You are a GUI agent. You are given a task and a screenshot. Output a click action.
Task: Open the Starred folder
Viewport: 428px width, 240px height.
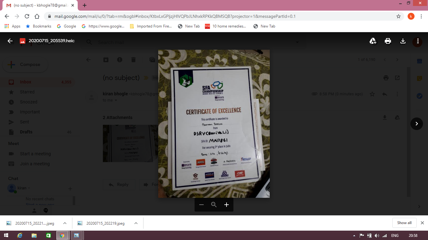27,92
